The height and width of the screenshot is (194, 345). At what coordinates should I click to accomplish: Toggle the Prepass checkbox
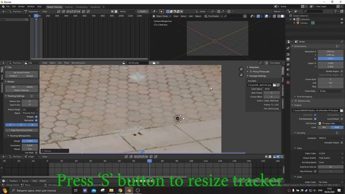[36, 117]
